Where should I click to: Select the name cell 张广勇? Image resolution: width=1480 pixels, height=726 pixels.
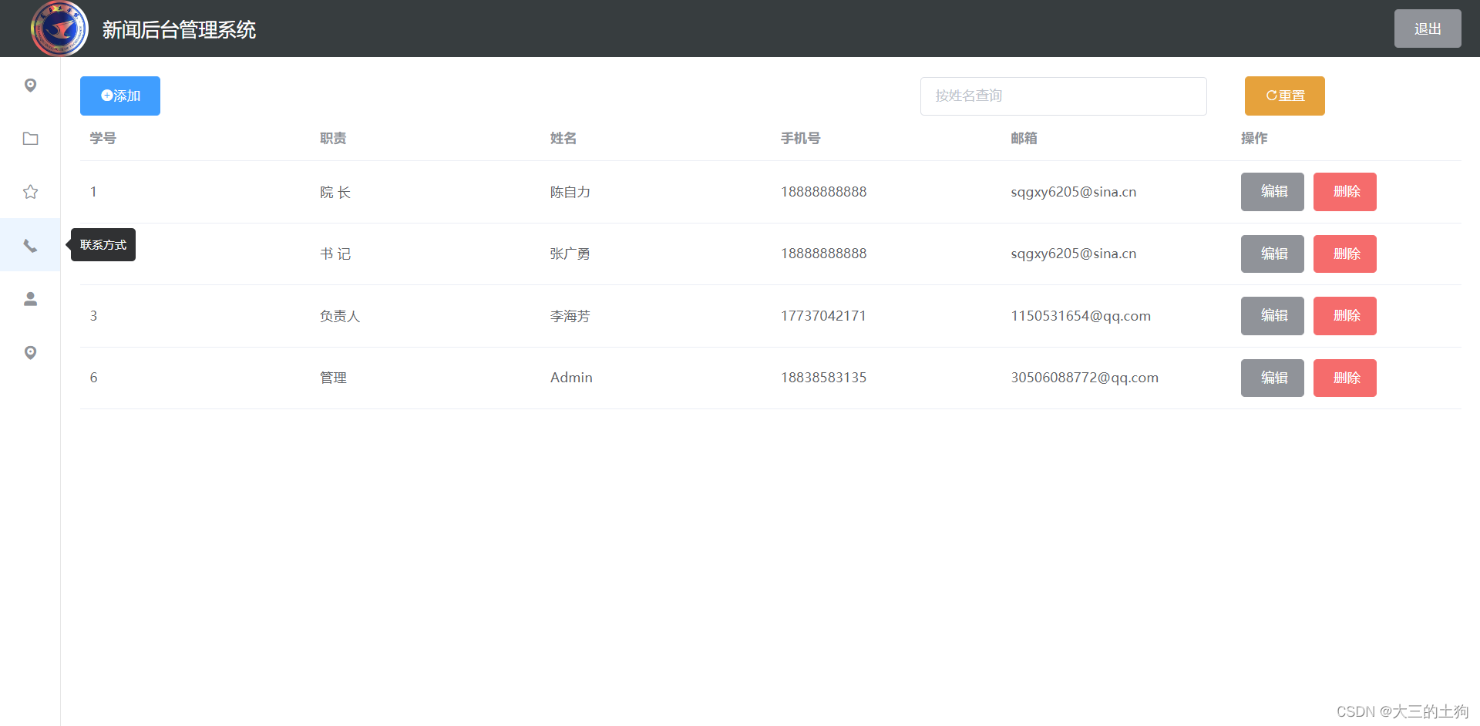[570, 254]
